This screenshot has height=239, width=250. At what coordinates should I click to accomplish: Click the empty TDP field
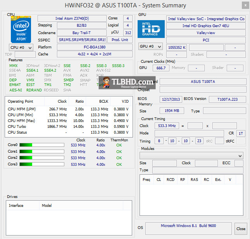(x=25, y=55)
